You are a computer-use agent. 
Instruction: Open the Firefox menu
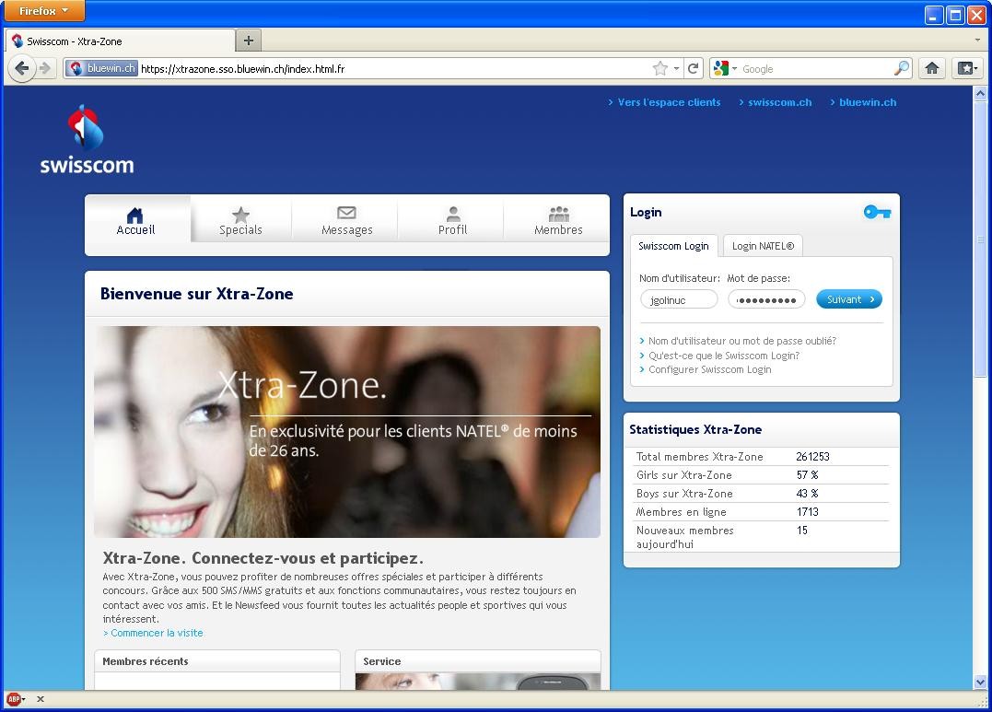[x=42, y=11]
